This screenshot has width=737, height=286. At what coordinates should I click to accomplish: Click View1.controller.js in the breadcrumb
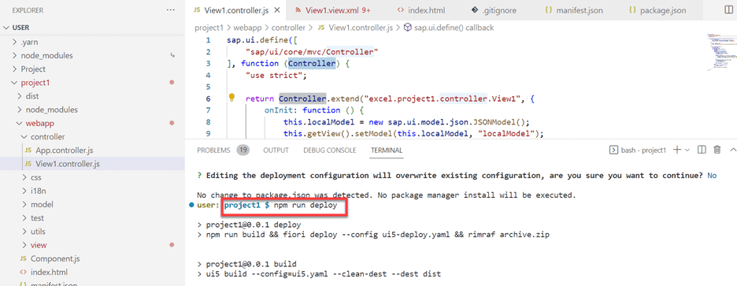[361, 28]
